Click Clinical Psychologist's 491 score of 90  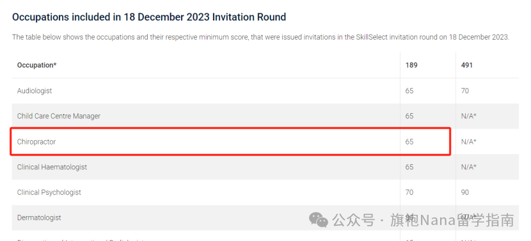pyautogui.click(x=464, y=192)
